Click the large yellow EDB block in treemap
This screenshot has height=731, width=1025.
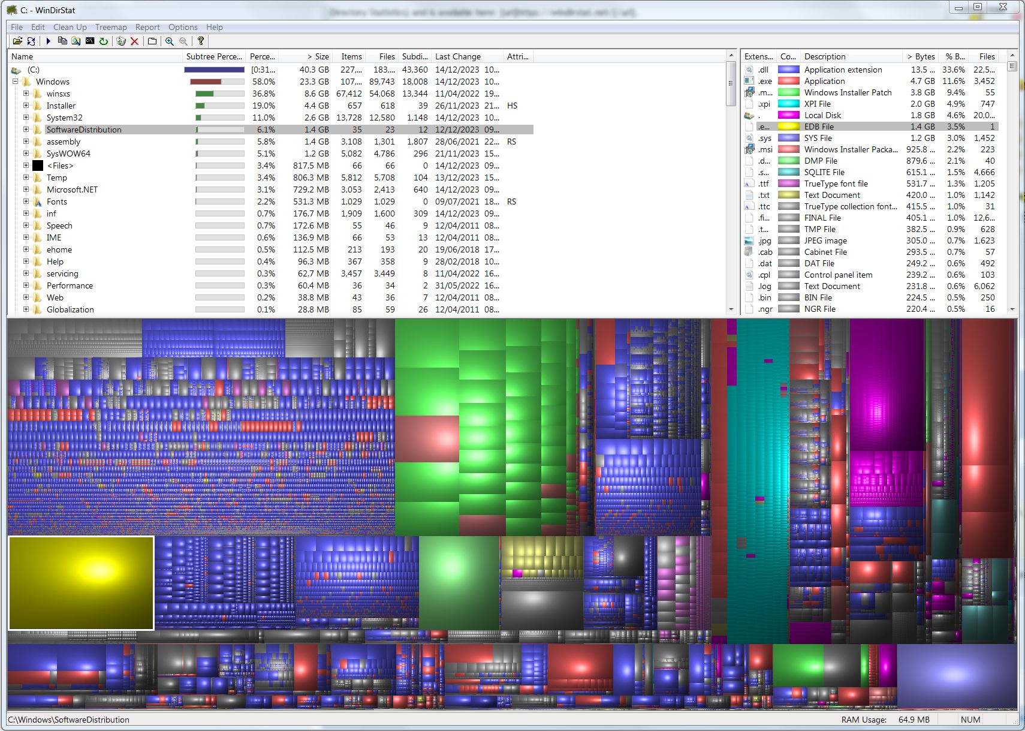click(x=81, y=583)
